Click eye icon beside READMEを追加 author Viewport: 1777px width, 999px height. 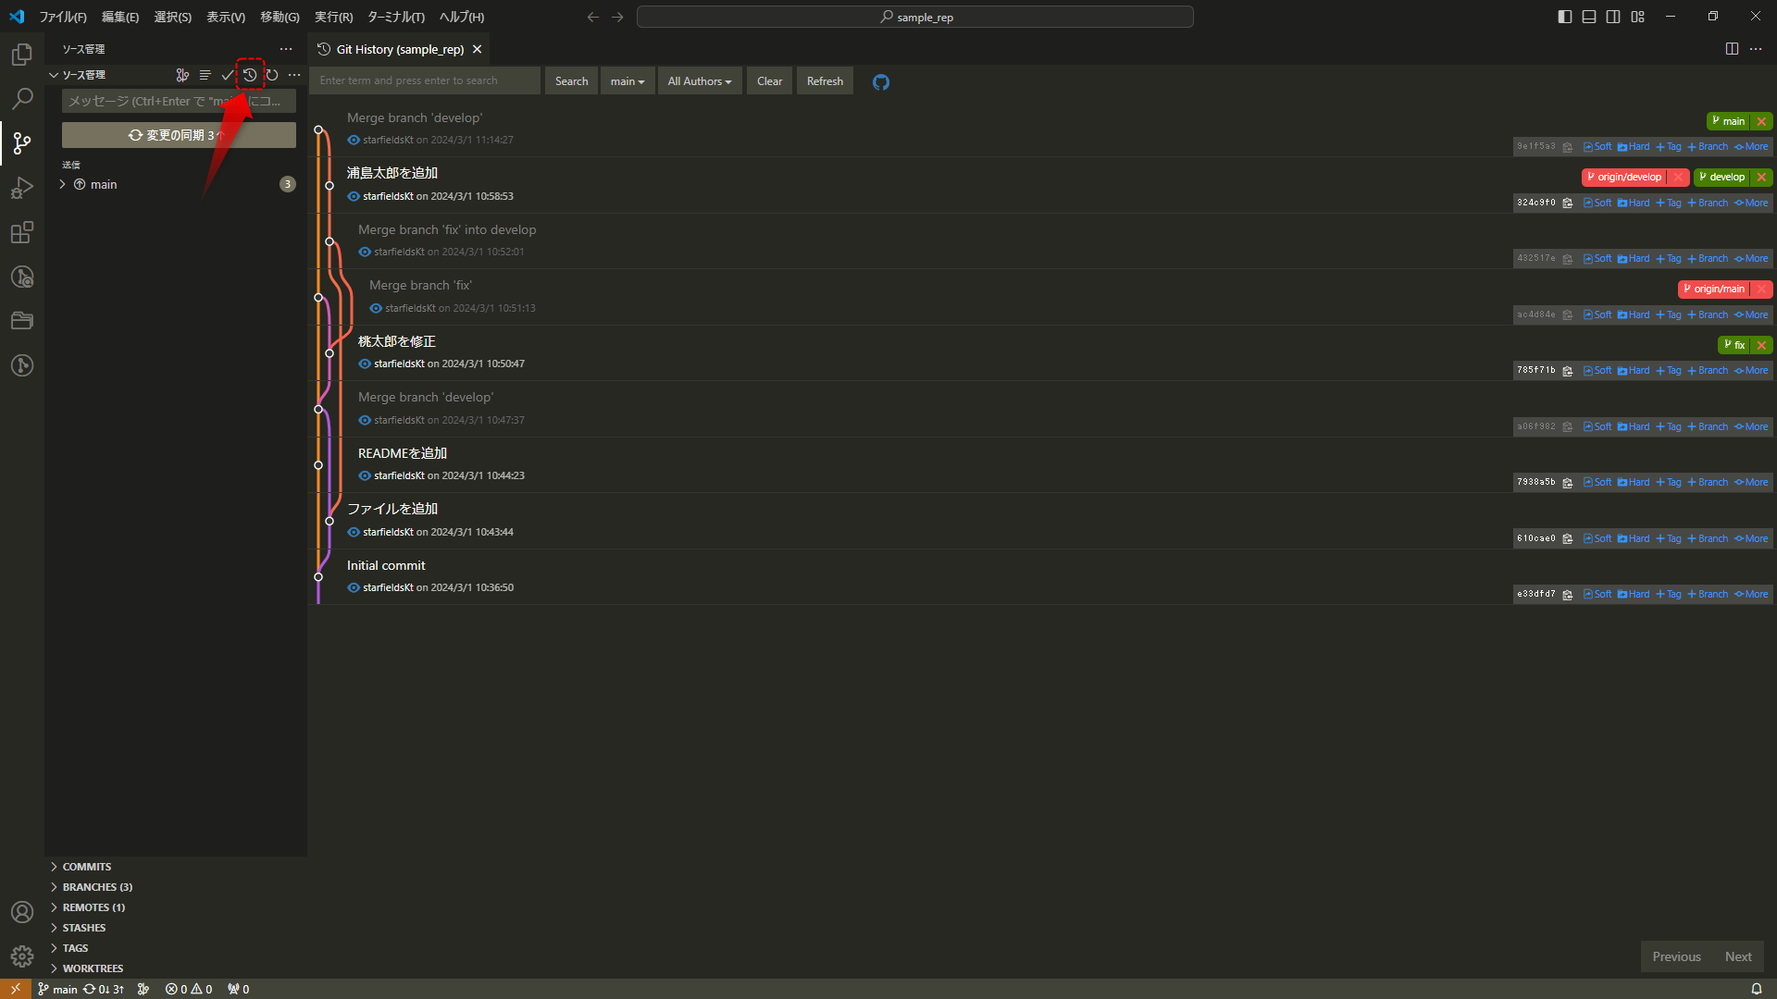[365, 475]
